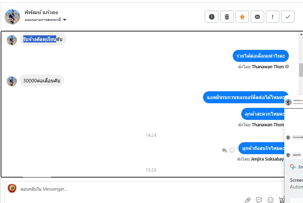Click the 30000ต่อเดือนคับ message bubble
Screen dimensions: 303x203
click(42, 81)
